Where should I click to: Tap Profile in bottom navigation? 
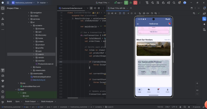167,90
